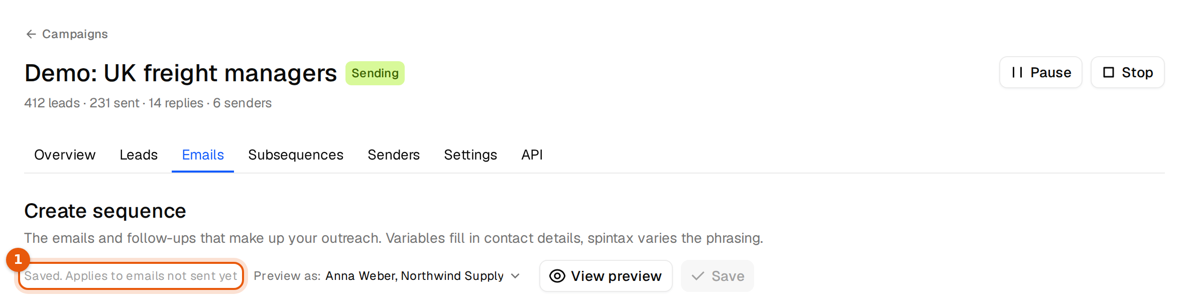The image size is (1189, 306).
Task: Expand the Preview as chevron arrow
Action: click(x=515, y=276)
